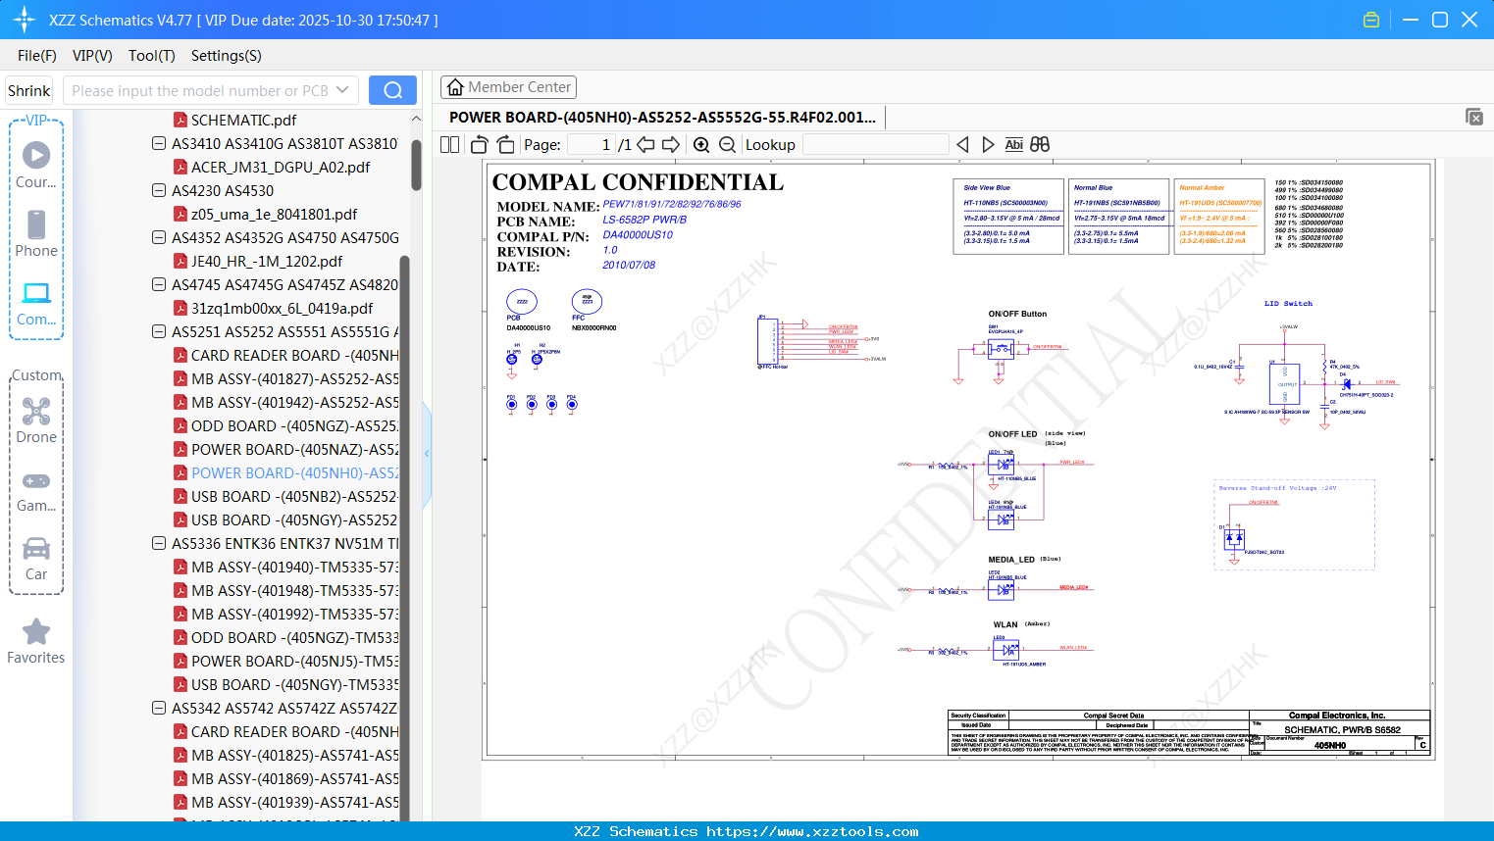Rotate the page clockwise

click(505, 145)
